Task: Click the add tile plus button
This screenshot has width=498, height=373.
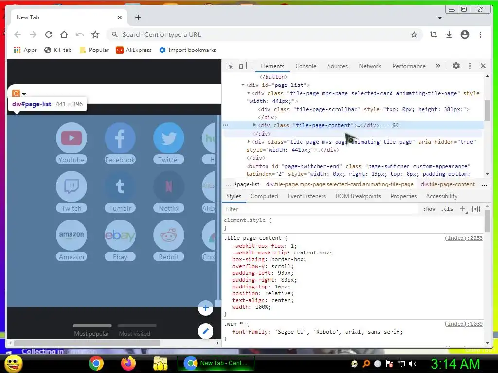Action: (206, 308)
